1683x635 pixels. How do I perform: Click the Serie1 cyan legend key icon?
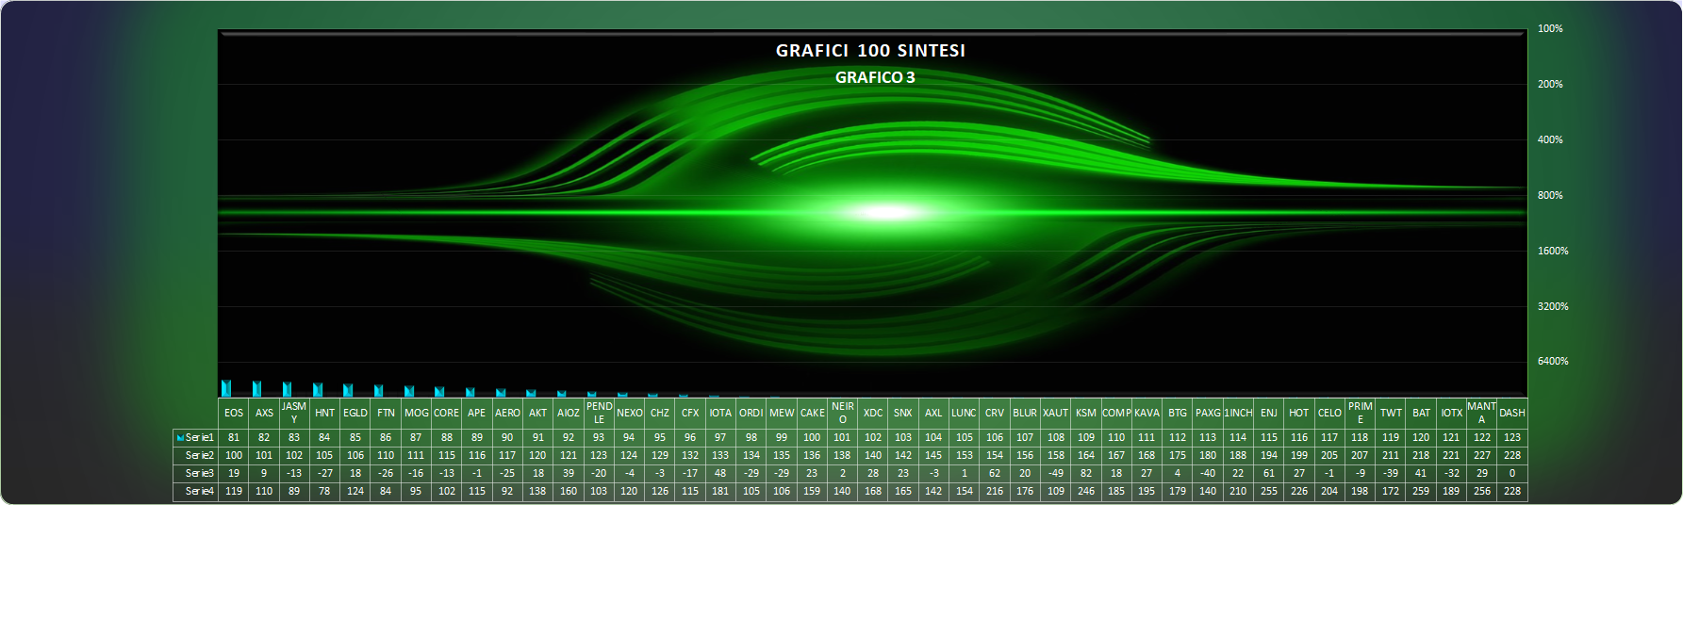tap(180, 438)
